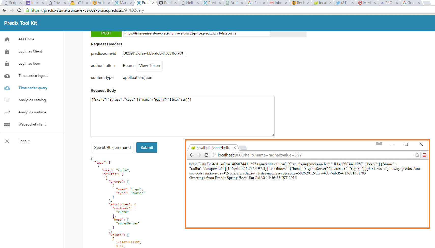This screenshot has width=435, height=248.
Task: Close the Intel browser tab
Action: 43,3
